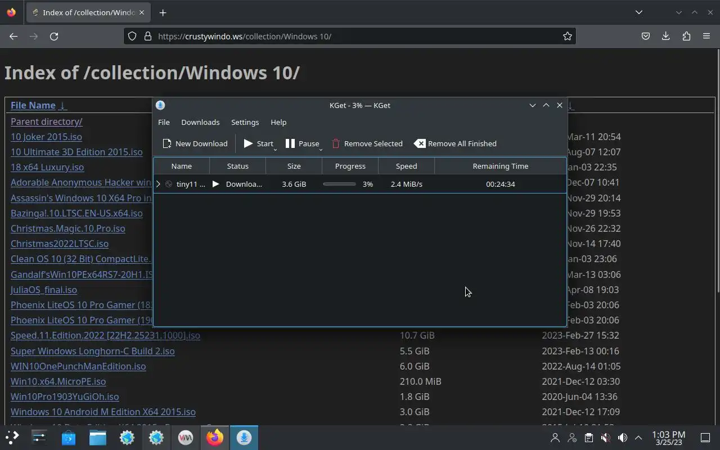This screenshot has width=720, height=450.
Task: Reload the Firefox page
Action: [54, 36]
